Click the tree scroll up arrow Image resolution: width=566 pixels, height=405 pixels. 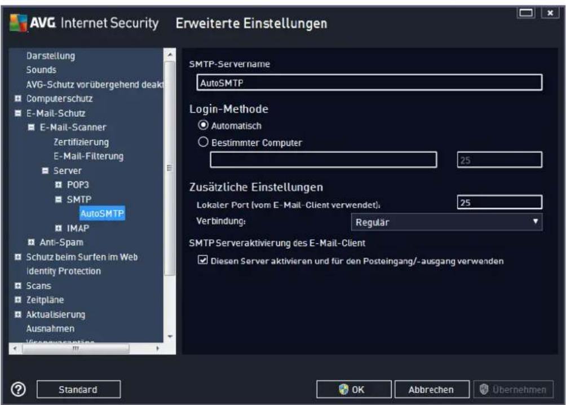pyautogui.click(x=170, y=55)
